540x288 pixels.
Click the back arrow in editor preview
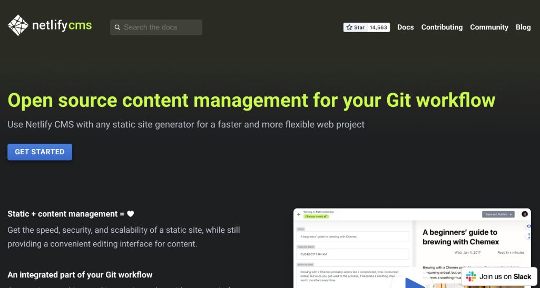tap(299, 214)
